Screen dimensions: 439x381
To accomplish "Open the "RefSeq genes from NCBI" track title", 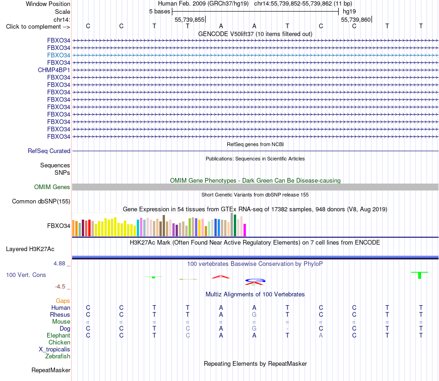I will [x=255, y=144].
